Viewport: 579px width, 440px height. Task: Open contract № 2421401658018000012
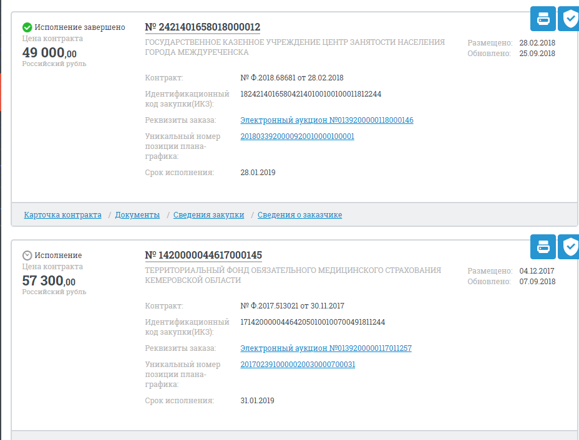203,27
